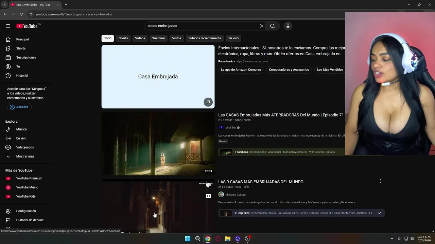Expand the 11 capítulos chevron
This screenshot has height=244, width=435.
[379, 213]
